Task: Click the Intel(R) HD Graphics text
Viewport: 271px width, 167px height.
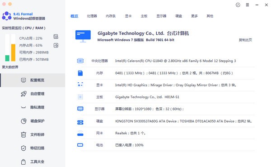Action: [176, 85]
